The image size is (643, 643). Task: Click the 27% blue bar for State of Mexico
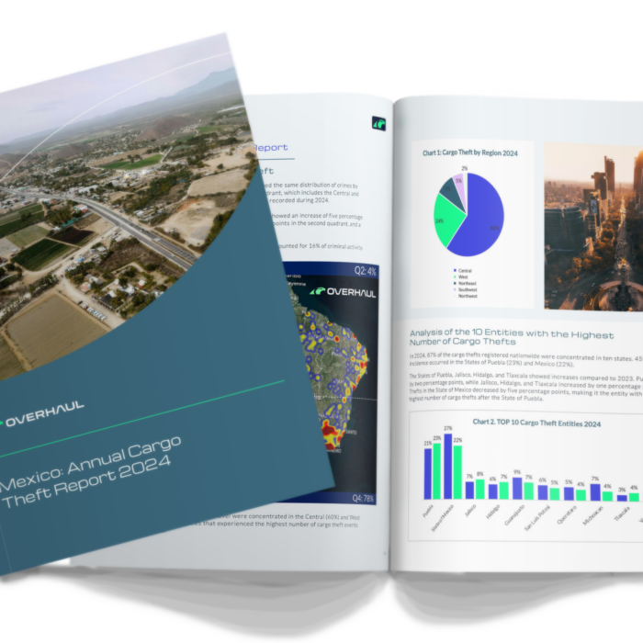pyautogui.click(x=448, y=467)
